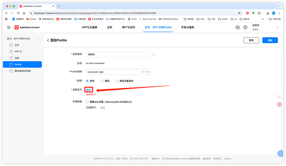Click the Profile名称 input field

pos(118,72)
